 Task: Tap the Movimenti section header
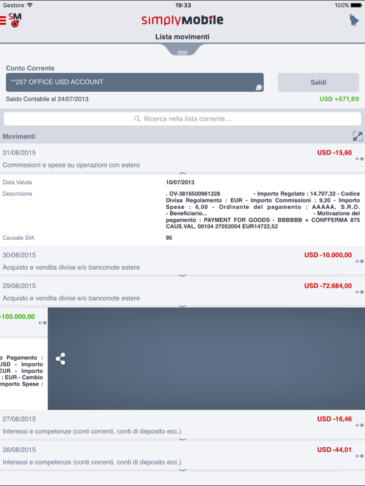click(x=182, y=137)
